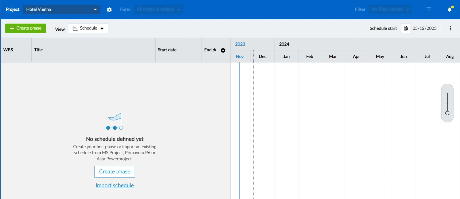Image resolution: width=460 pixels, height=199 pixels.
Task: Expand the All forms in project dropdown
Action: (x=158, y=9)
